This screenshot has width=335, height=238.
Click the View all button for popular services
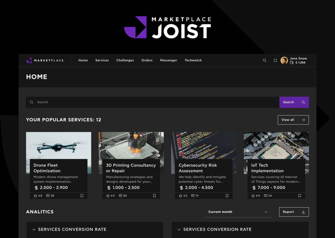click(x=293, y=120)
